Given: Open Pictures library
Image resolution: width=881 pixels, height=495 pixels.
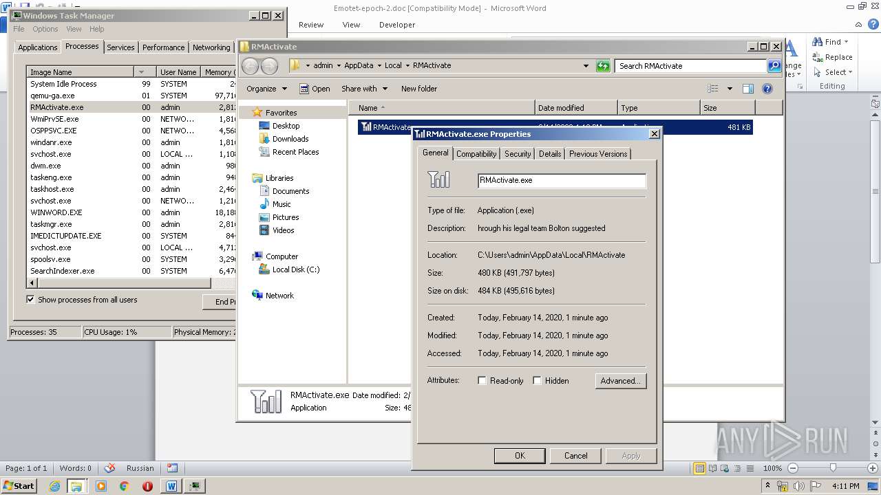Looking at the screenshot, I should [285, 217].
